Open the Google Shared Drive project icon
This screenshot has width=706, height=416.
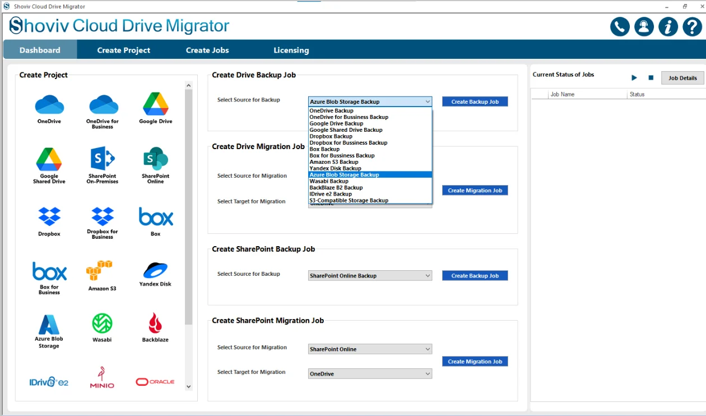point(49,159)
